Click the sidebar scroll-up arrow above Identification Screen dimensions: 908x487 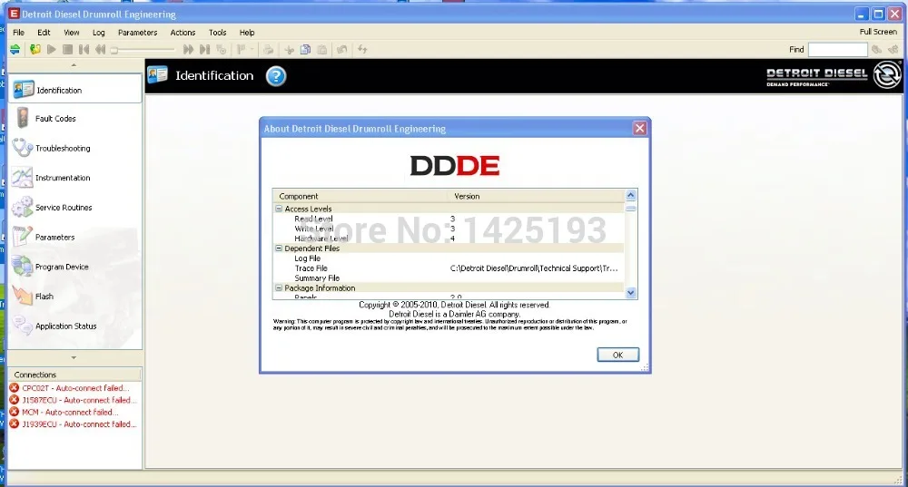[74, 65]
